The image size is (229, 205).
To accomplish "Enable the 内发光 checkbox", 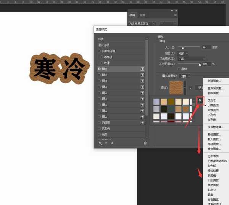I will pos(100,129).
